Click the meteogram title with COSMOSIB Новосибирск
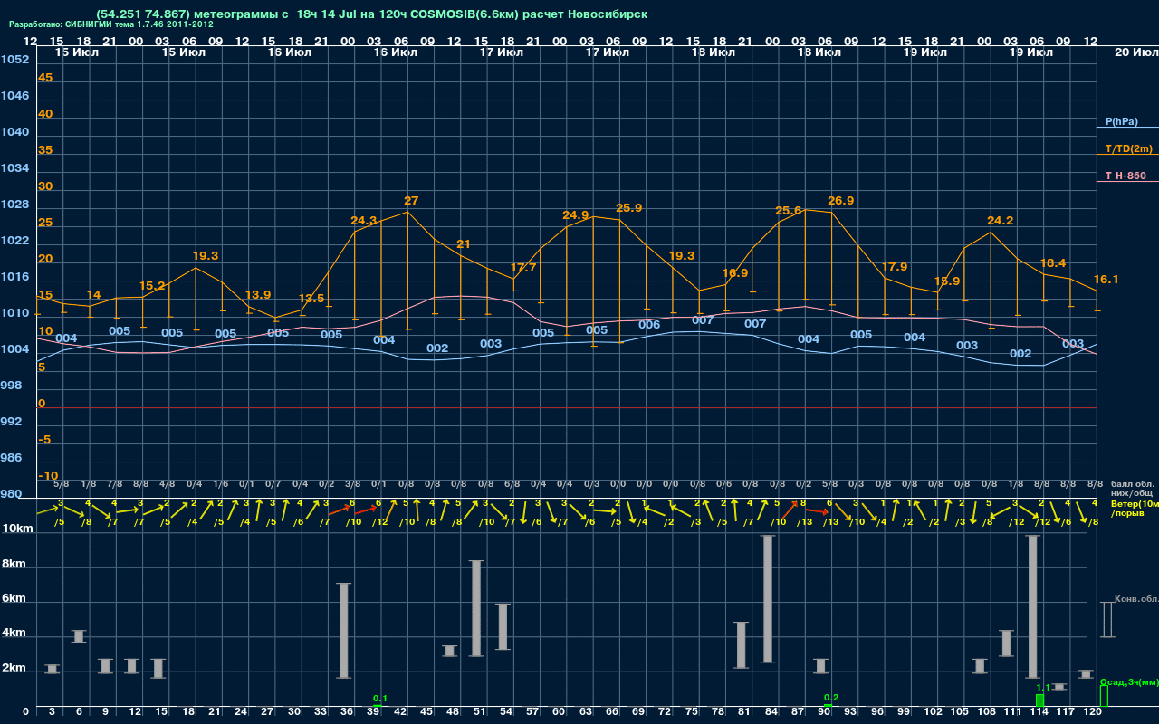The width and height of the screenshot is (1159, 724). (x=371, y=14)
